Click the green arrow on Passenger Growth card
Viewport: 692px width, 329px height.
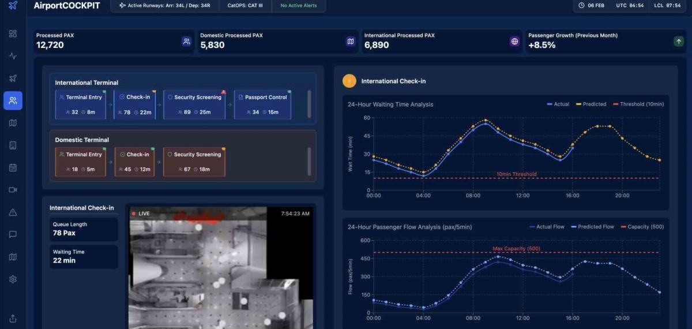point(679,42)
